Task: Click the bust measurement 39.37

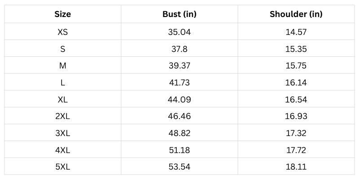Action: click(x=179, y=66)
